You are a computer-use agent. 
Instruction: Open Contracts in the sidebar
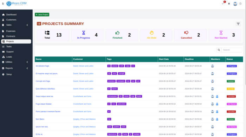tap(16, 36)
